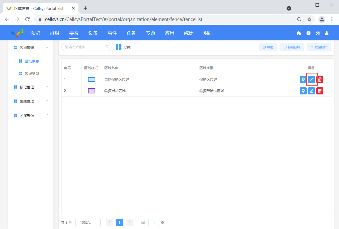Image resolution: width=339 pixels, height=229 pixels.
Task: Click the Cellsys logo in header
Action: point(17,33)
